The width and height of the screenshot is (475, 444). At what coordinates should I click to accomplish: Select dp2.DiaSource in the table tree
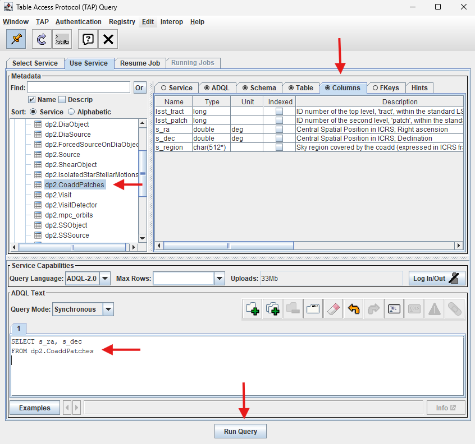click(x=68, y=135)
